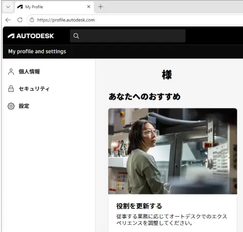Screen dimensions: 243x232
Task: Open 設定 menu item
Action: [24, 106]
